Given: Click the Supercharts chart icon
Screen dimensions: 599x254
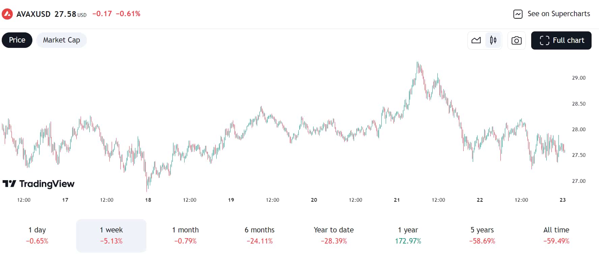Looking at the screenshot, I should (518, 14).
